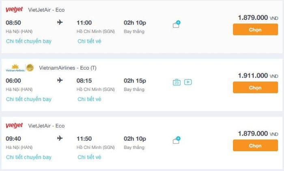Expand Chi tiết chuyến bay for 06:00 flight
This screenshot has height=171, width=284.
[29, 99]
